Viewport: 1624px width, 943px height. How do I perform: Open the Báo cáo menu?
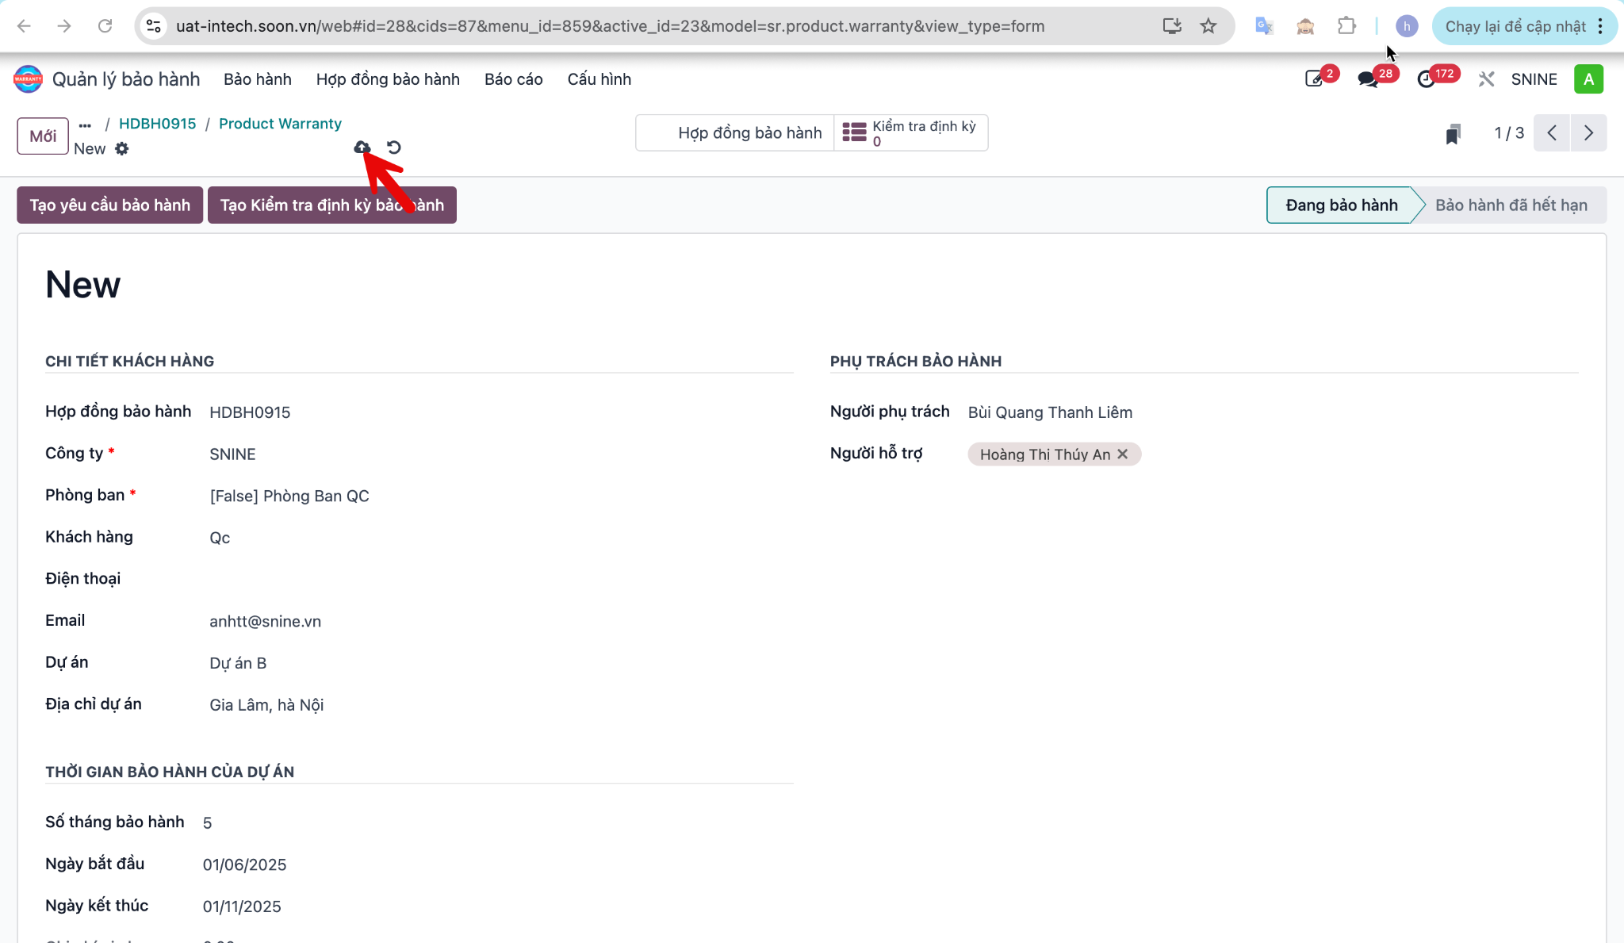(514, 79)
